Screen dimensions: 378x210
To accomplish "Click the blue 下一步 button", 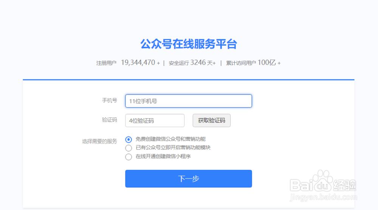I will pos(189,179).
